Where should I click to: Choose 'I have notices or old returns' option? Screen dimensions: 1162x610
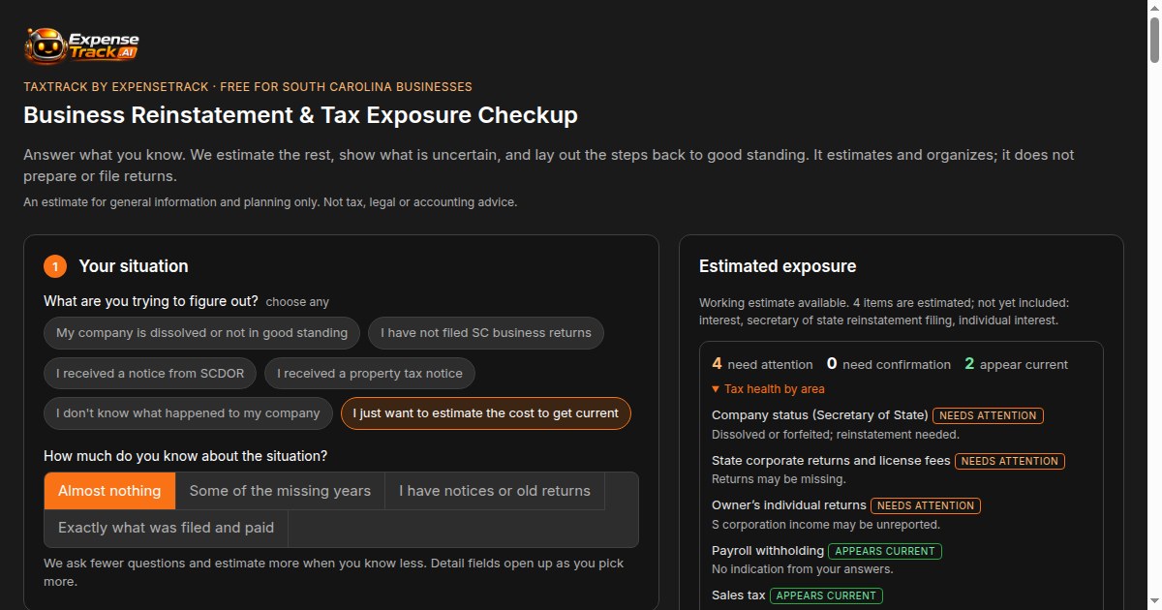tap(495, 491)
